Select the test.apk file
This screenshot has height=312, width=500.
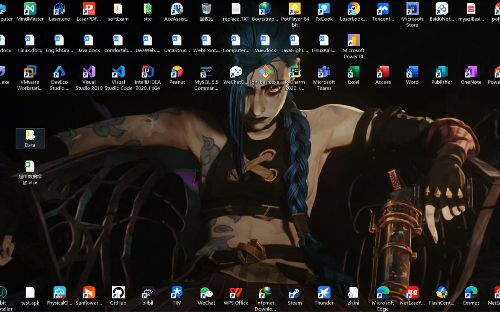pyautogui.click(x=30, y=296)
